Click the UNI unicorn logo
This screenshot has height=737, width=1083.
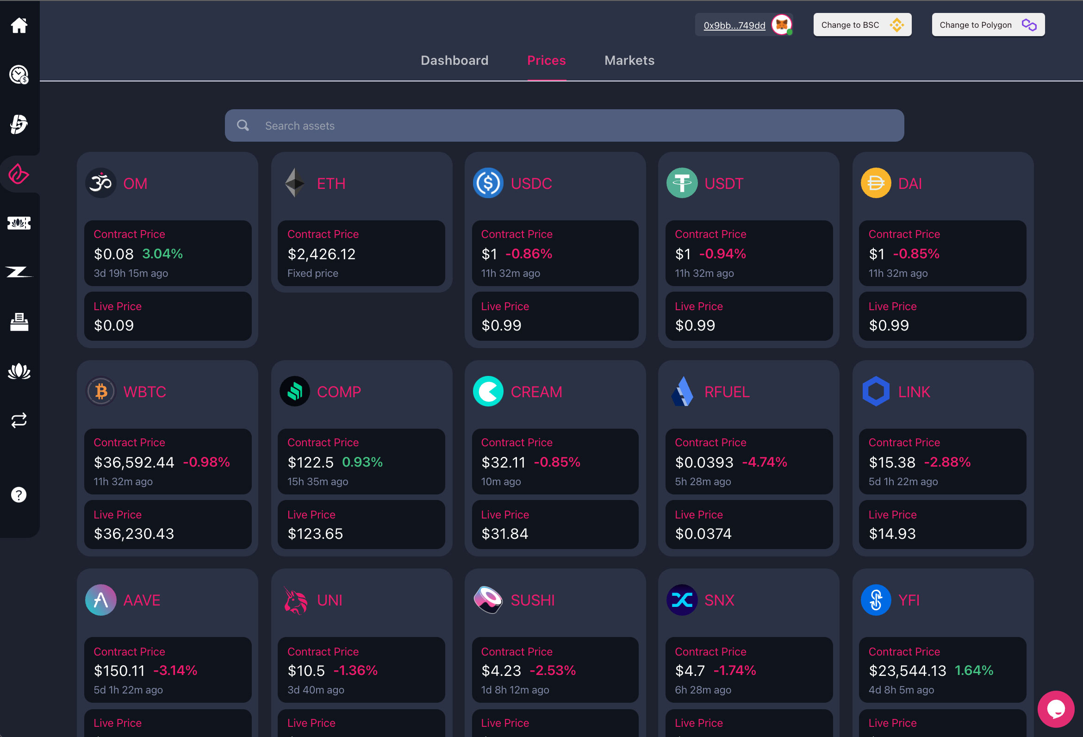pos(295,600)
